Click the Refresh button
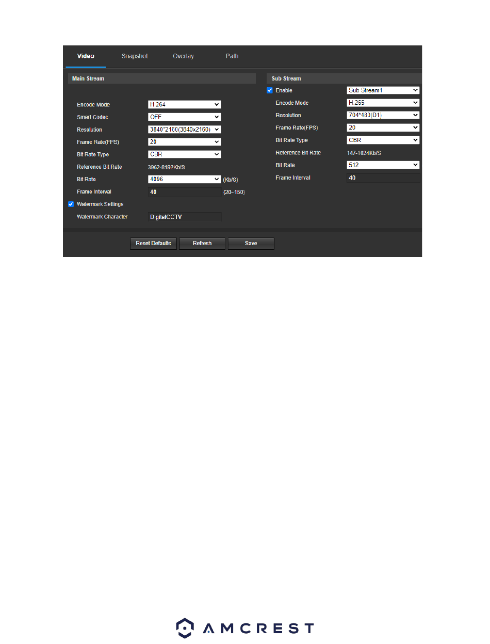This screenshot has height=644, width=490. 202,244
